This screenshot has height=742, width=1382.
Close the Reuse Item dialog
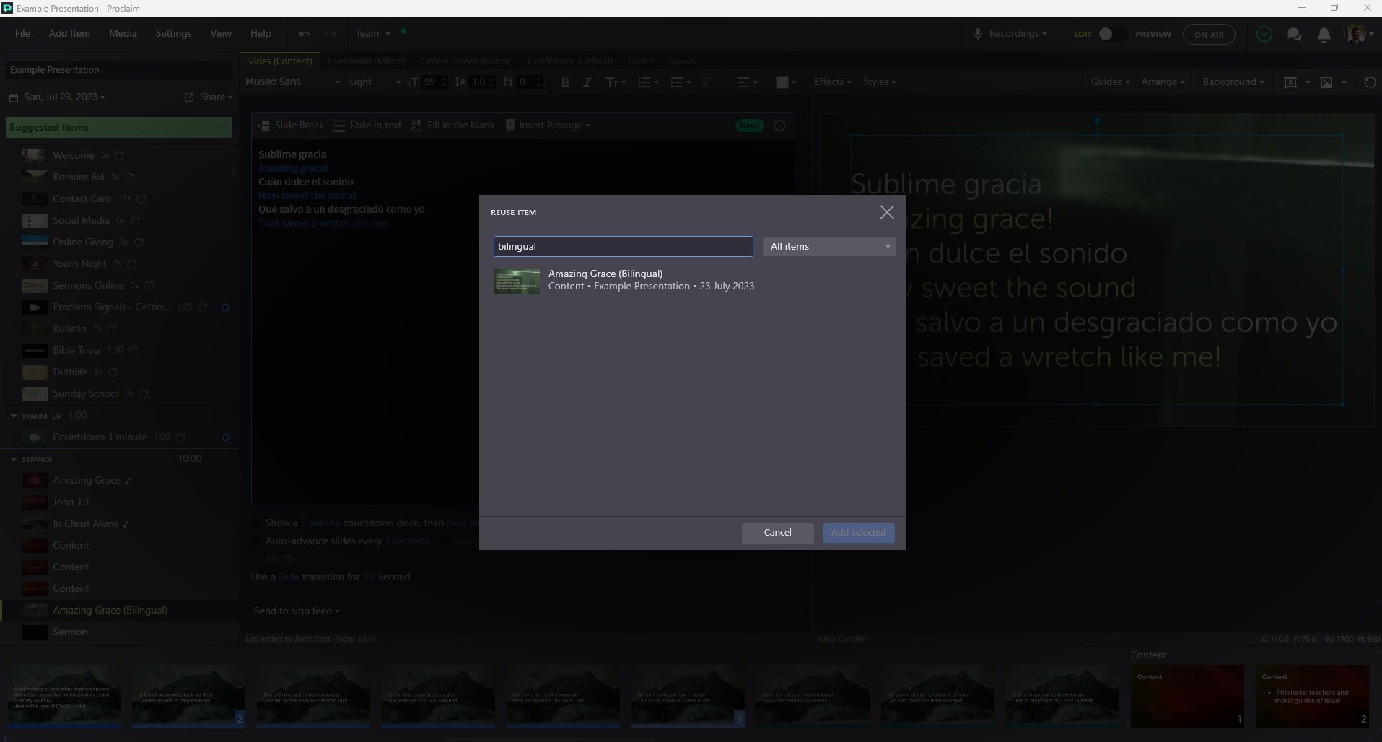coord(887,212)
